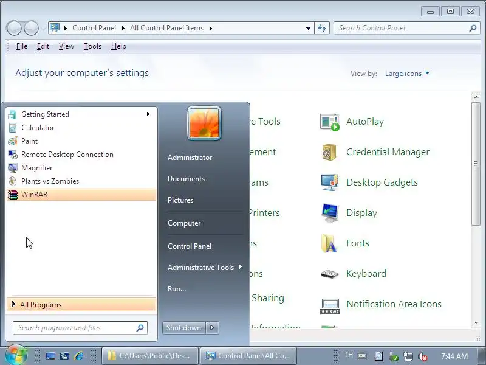Click the refresh button beside address bar
Image resolution: width=486 pixels, height=365 pixels.
pos(322,28)
